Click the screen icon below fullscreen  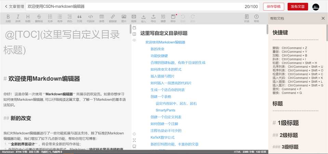point(134,147)
